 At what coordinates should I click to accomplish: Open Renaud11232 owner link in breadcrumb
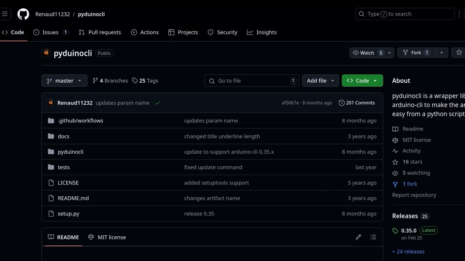click(x=53, y=14)
